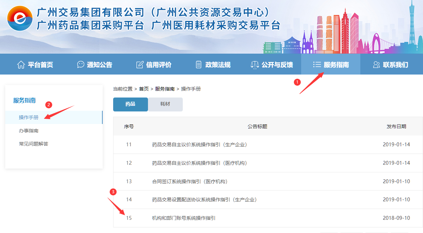Select the 药品 tab
Viewport: 423px width, 233px height.
tap(130, 104)
